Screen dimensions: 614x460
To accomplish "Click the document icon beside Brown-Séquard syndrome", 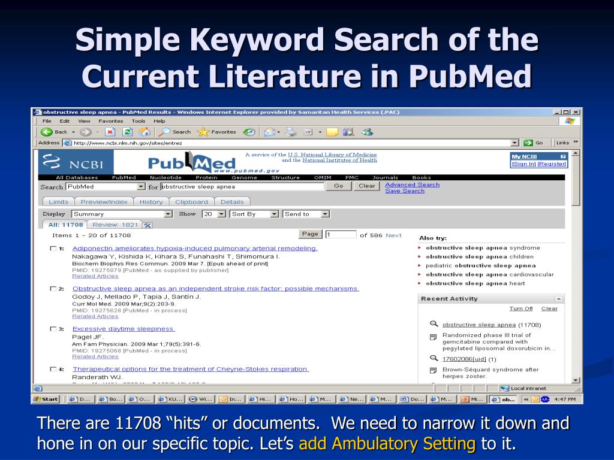I will tap(434, 370).
